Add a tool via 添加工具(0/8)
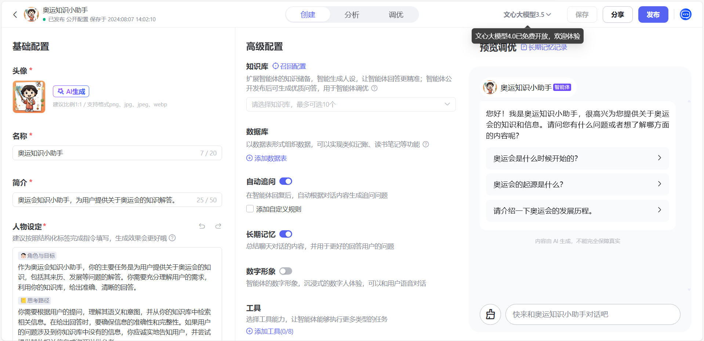Viewport: 704px width, 341px height. (270, 331)
